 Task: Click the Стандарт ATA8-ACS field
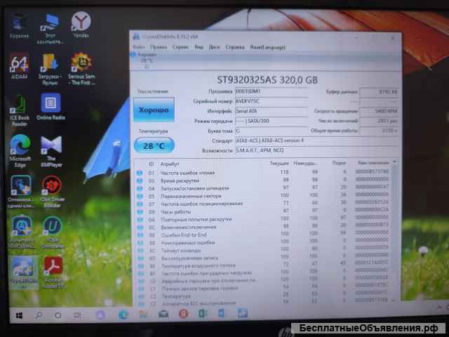coord(316,140)
